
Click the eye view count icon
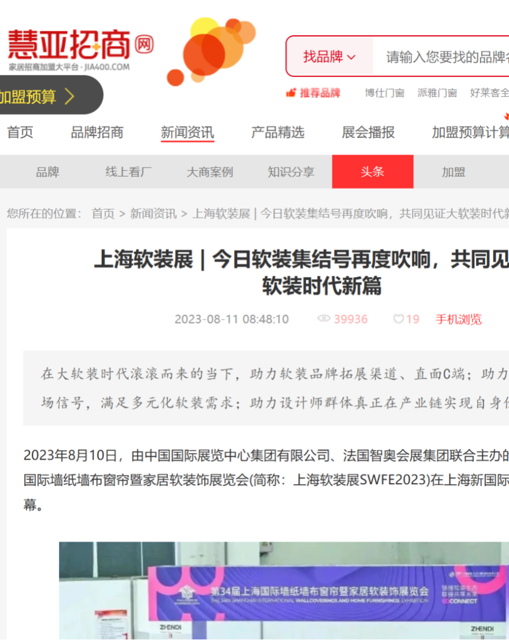coord(324,319)
